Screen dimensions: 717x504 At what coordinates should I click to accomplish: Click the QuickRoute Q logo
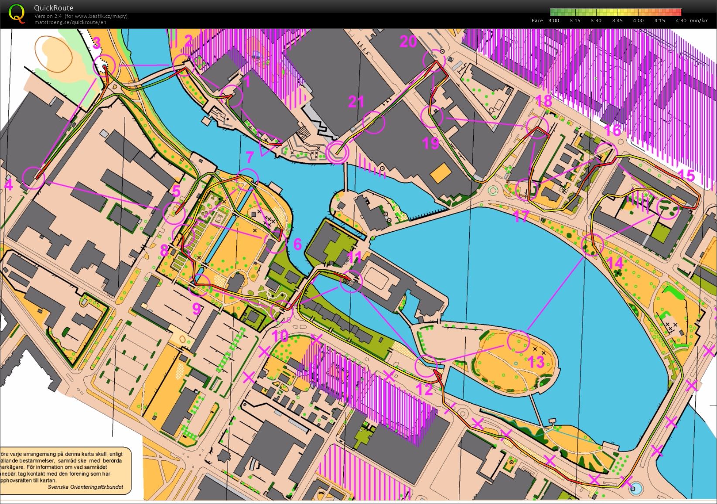point(17,13)
